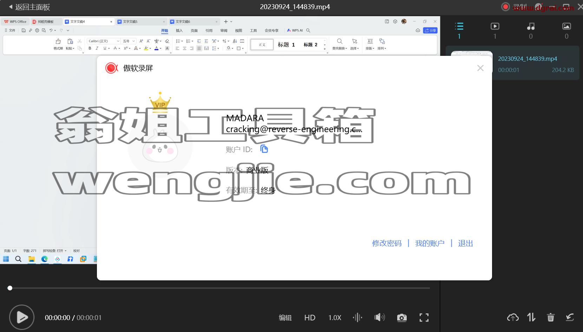This screenshot has height=332, width=583.
Task: Open WPS 审阅 ribbon tab
Action: tap(224, 31)
